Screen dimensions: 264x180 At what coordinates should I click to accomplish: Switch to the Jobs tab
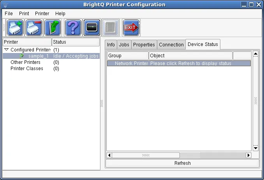(x=124, y=45)
